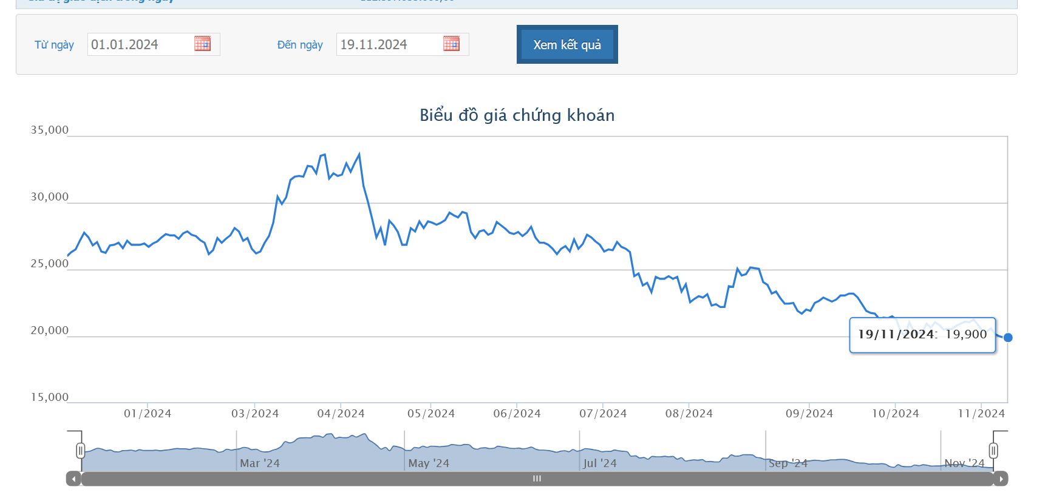Image resolution: width=1048 pixels, height=492 pixels.
Task: Click the left handle of the range navigator
Action: point(80,450)
